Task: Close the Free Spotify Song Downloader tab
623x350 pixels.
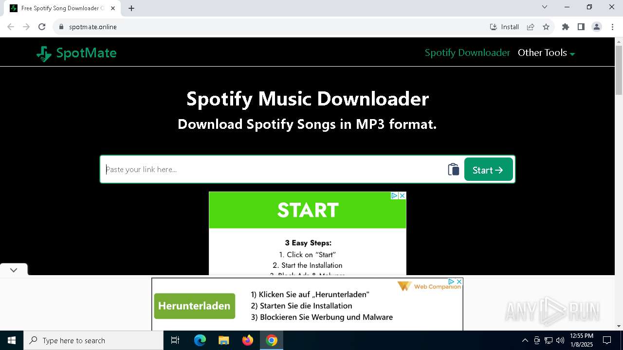Action: 113,8
